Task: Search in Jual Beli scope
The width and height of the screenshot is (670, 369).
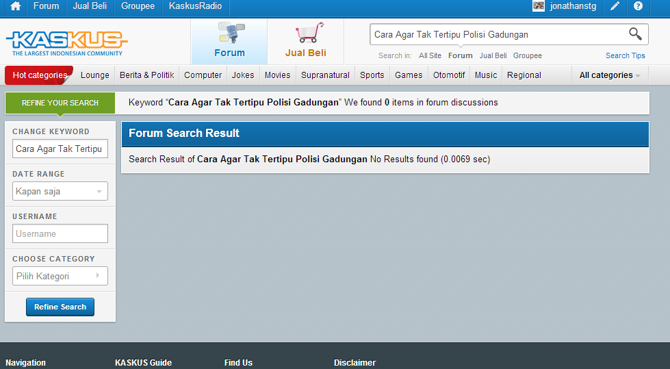Action: pyautogui.click(x=493, y=55)
